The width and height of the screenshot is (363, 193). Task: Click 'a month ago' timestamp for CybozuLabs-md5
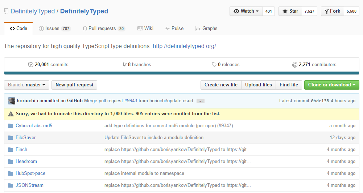pos(342,125)
